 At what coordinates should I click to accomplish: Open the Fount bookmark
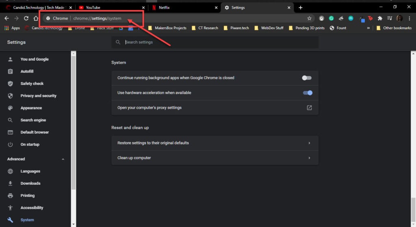tap(338, 28)
